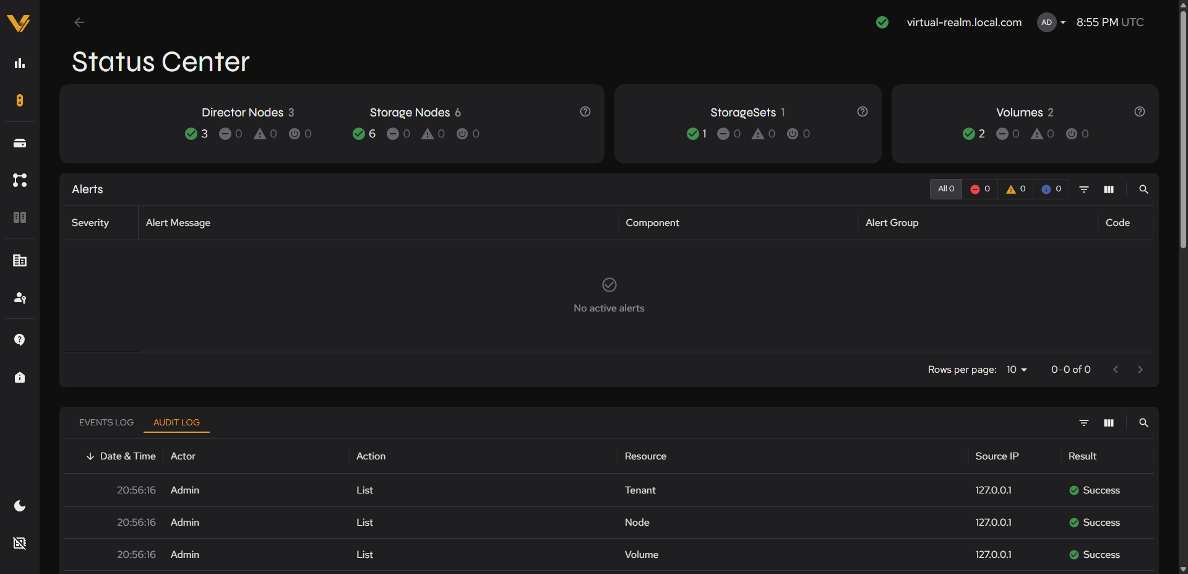
Task: Open the tenants building sidebar icon
Action: [x=20, y=261]
